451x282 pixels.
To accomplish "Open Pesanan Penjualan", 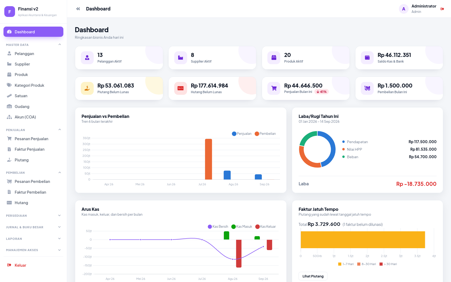I will click(33, 139).
